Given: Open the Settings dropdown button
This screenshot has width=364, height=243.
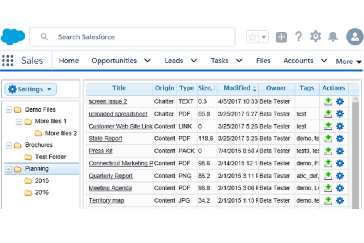Looking at the screenshot, I should pos(31,89).
